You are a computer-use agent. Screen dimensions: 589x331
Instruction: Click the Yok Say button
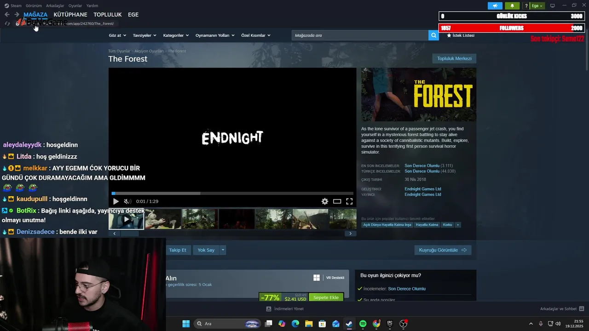tap(206, 250)
